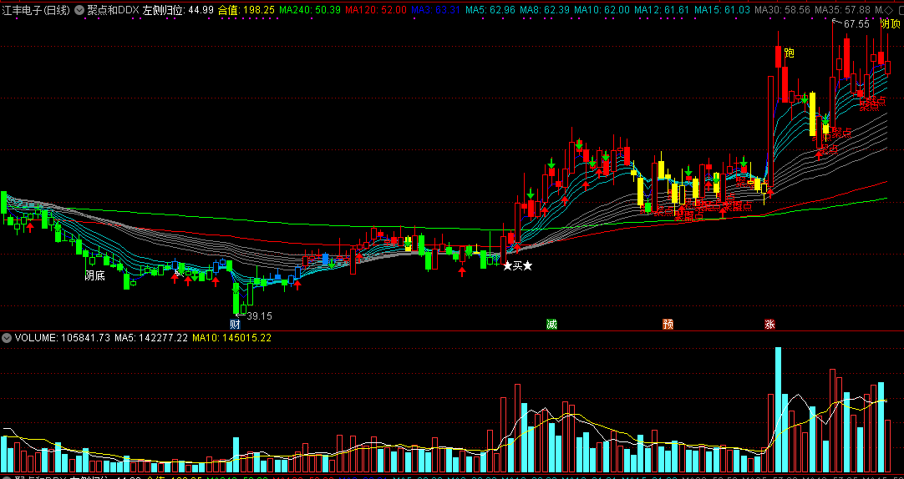Click the 67.55 high price label

coord(856,24)
